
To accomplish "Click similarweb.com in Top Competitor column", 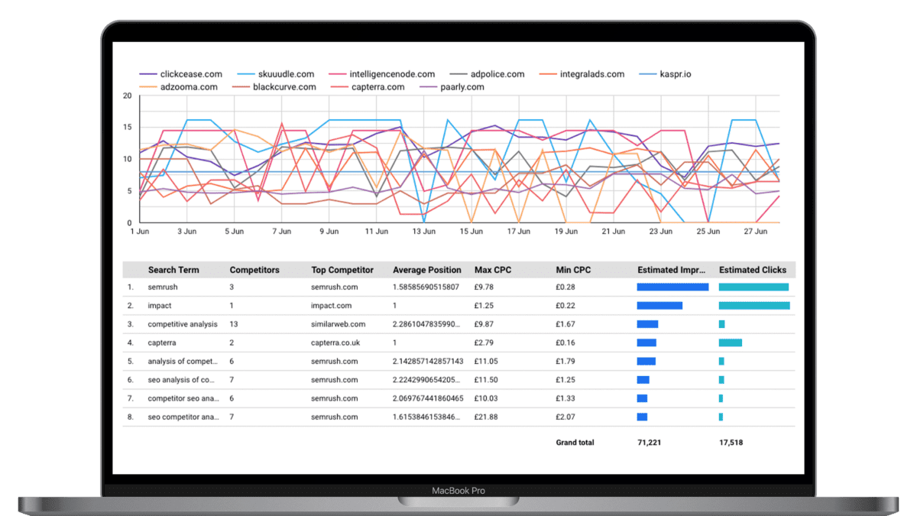I will pyautogui.click(x=338, y=324).
